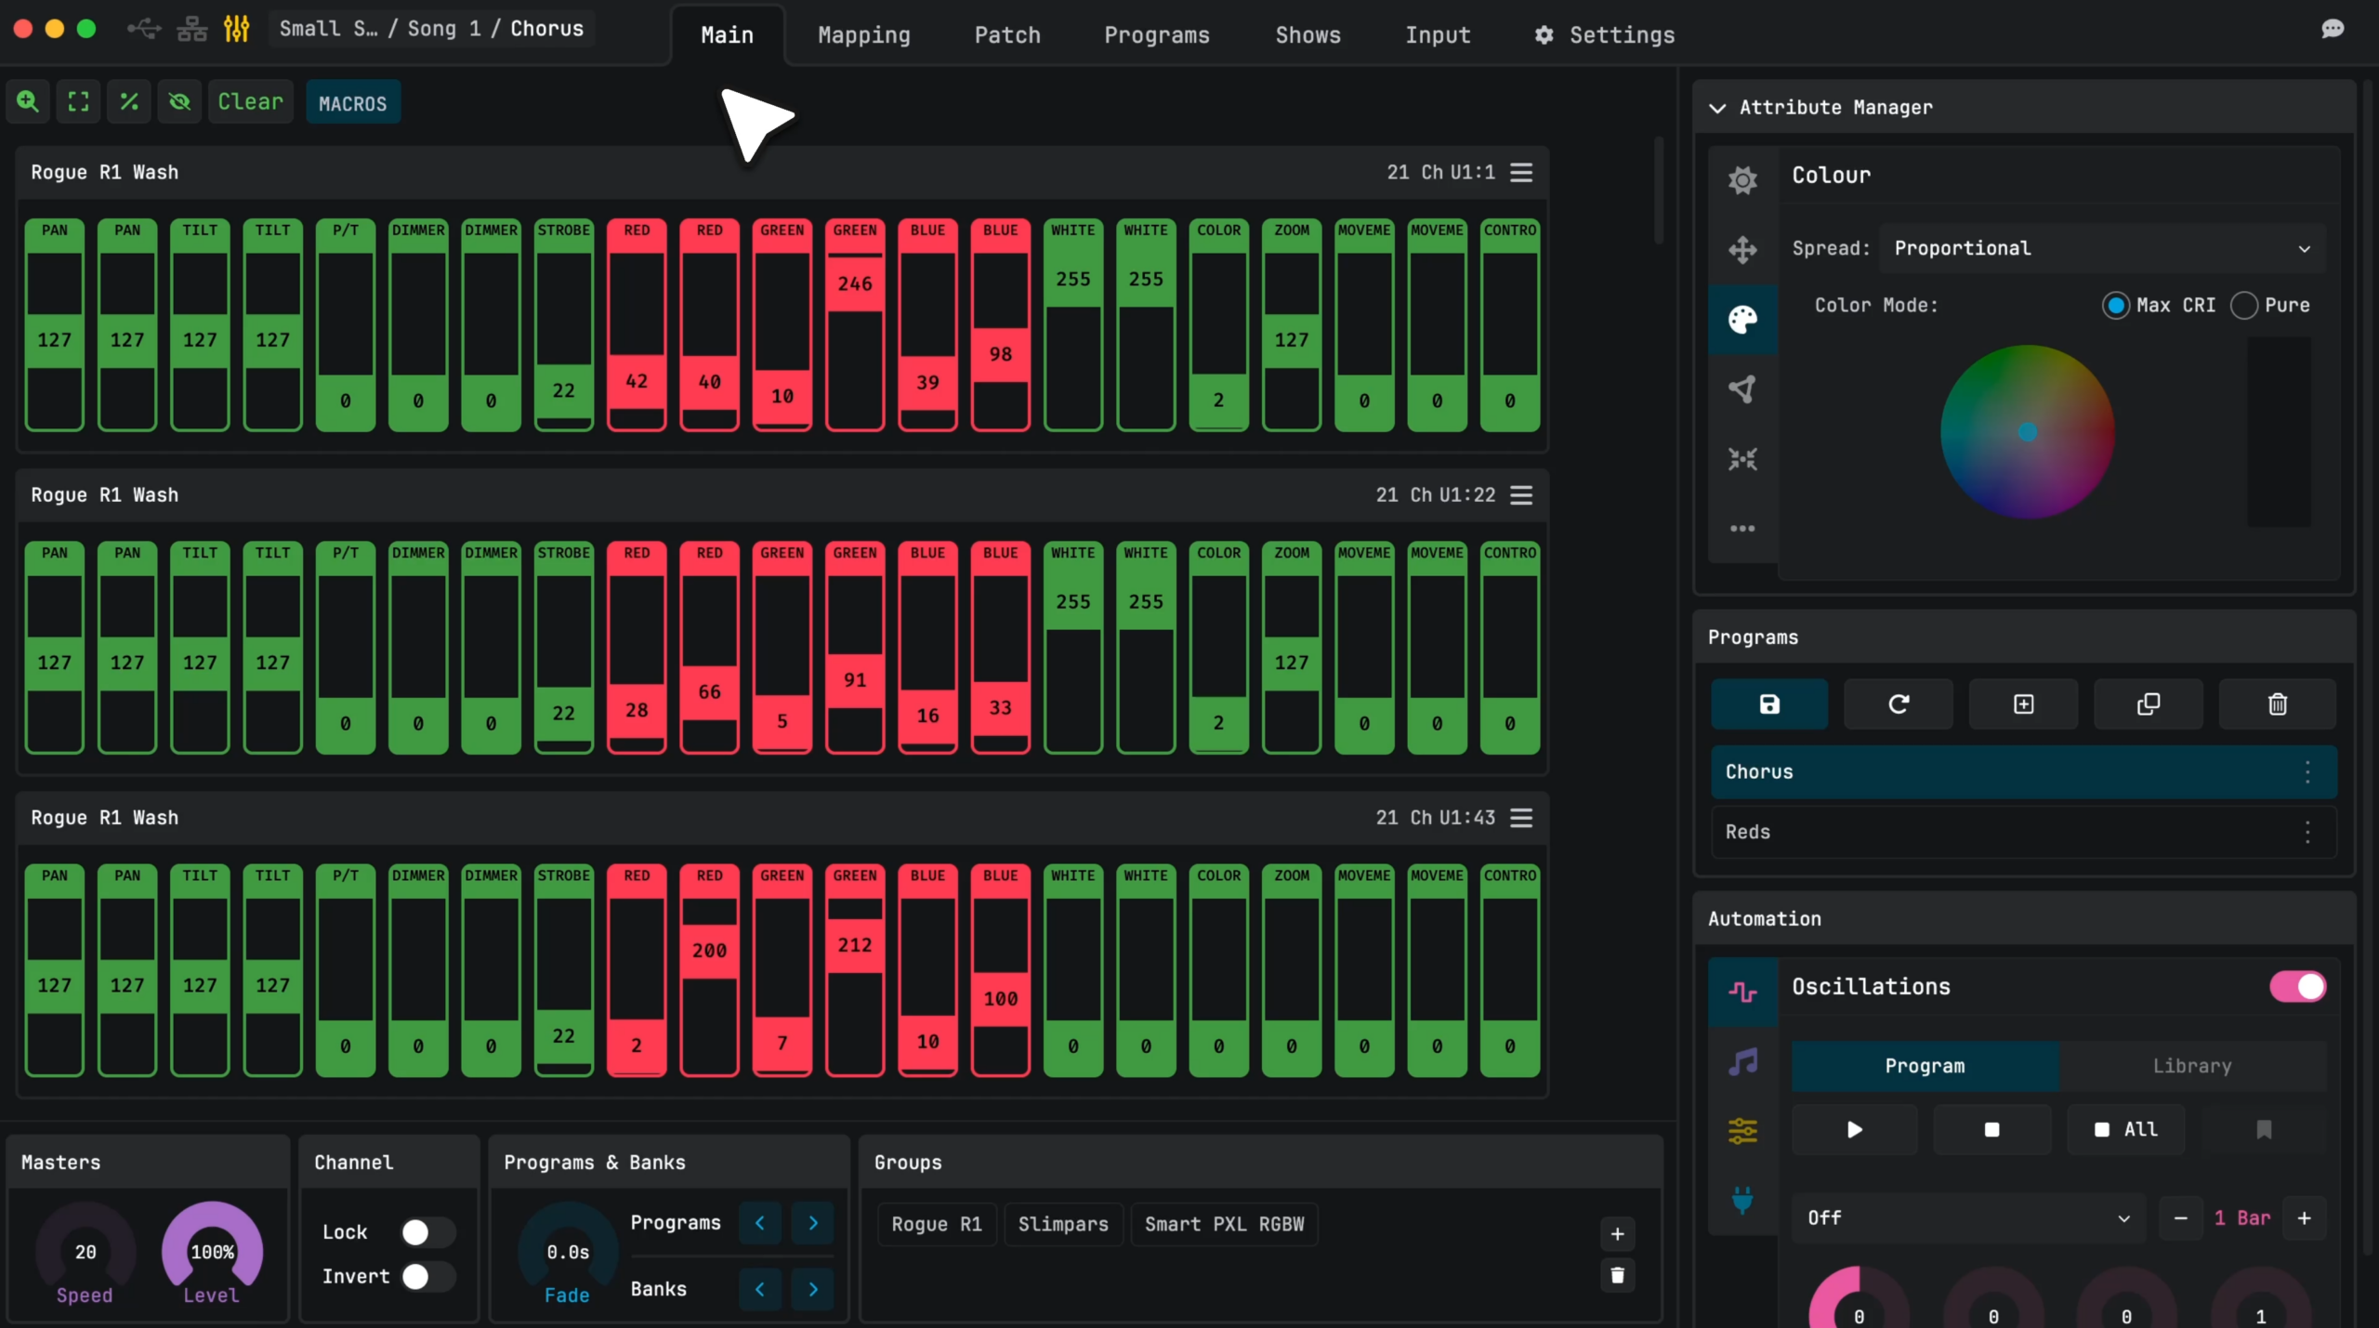Select the Intensity sun icon in Attribute Manager
2379x1328 pixels.
pyautogui.click(x=1742, y=179)
